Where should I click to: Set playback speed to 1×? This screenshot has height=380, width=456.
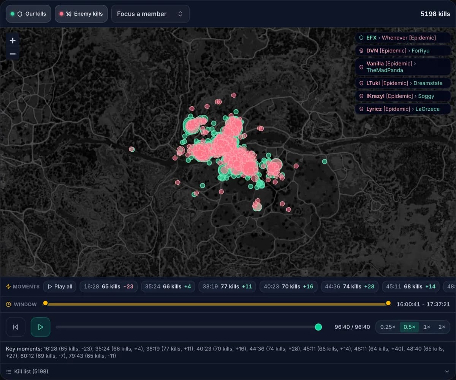[x=427, y=327]
